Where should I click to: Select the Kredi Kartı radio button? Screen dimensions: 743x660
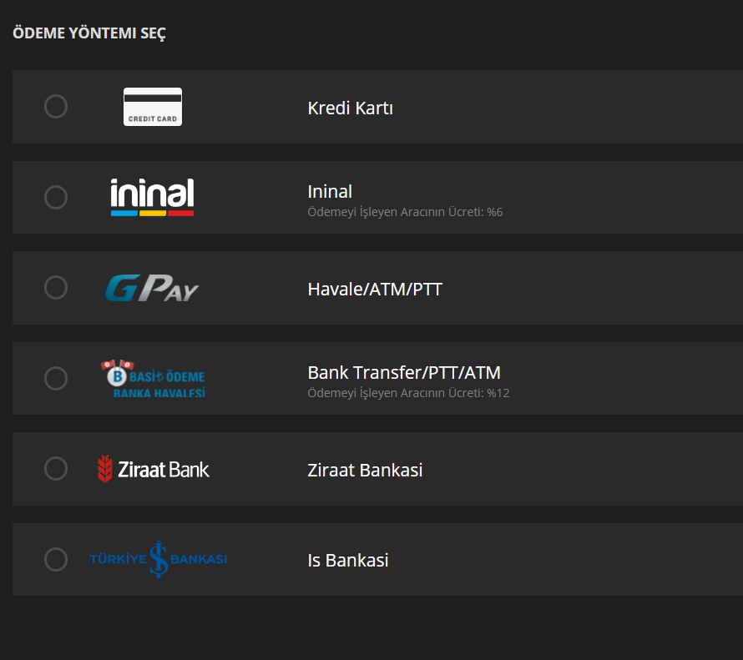[x=56, y=107]
